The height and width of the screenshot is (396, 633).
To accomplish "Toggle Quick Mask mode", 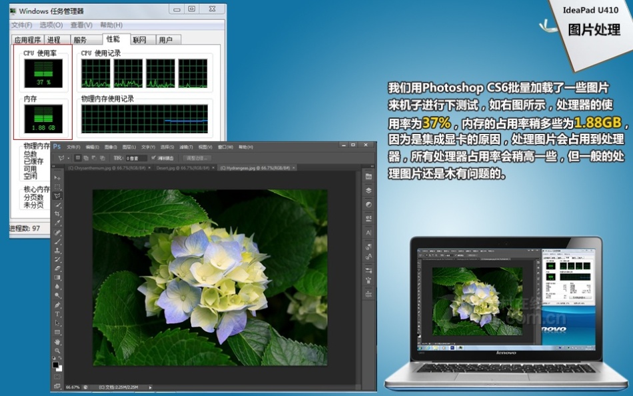I will pos(57,377).
